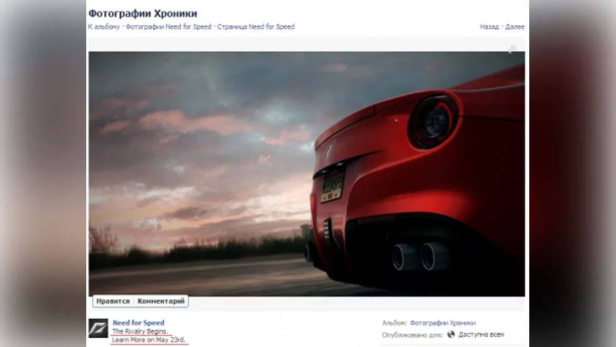Image resolution: width=616 pixels, height=347 pixels.
Task: Expand photo using the fullscreen arrow icon
Action: [x=512, y=49]
